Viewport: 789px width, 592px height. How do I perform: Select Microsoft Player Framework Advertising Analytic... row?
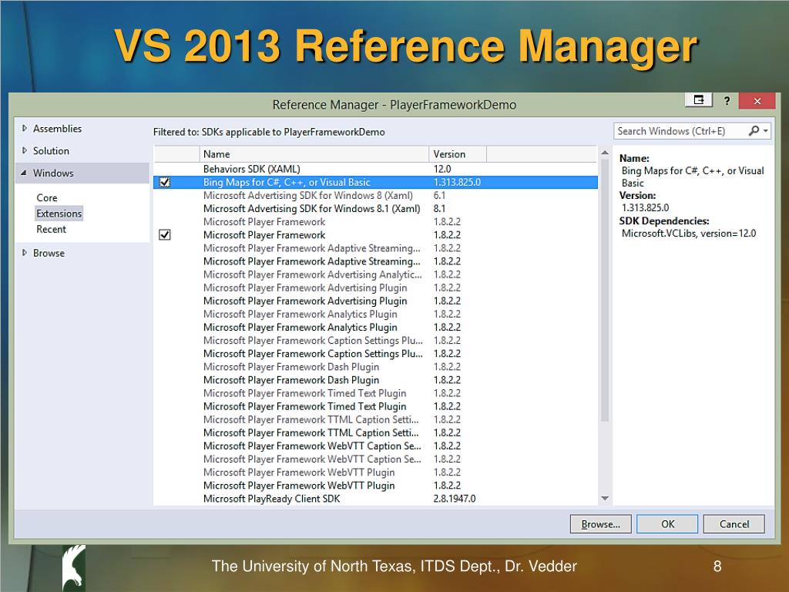pos(375,274)
